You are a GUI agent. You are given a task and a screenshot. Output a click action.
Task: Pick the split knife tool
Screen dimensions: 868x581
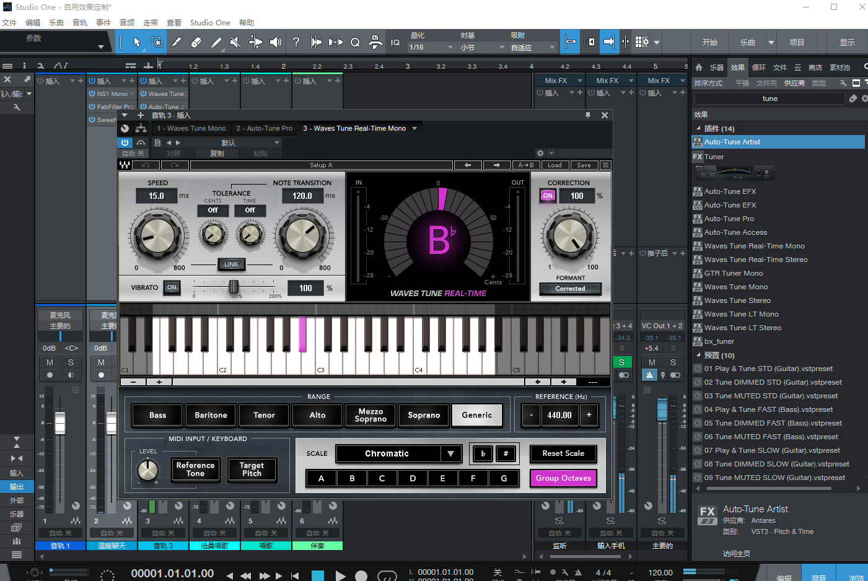click(177, 42)
